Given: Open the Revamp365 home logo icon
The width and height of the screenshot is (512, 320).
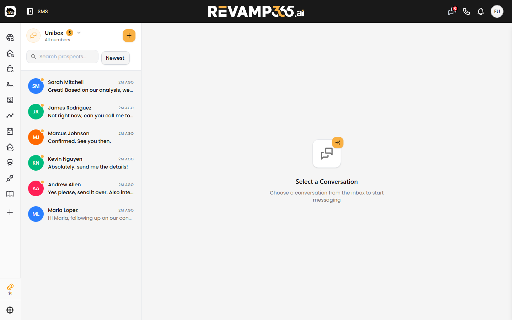Looking at the screenshot, I should pyautogui.click(x=10, y=11).
